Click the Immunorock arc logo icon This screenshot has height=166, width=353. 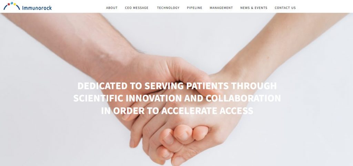pyautogui.click(x=12, y=6)
